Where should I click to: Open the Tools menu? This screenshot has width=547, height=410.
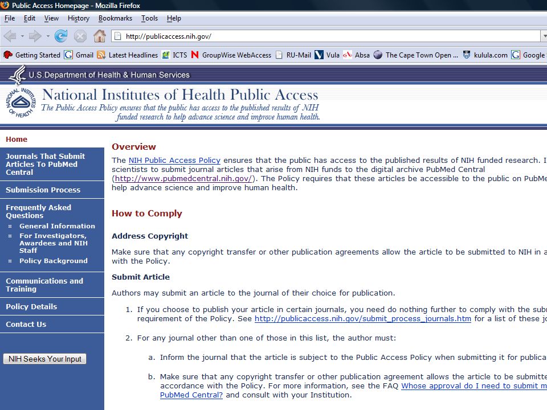coord(149,18)
